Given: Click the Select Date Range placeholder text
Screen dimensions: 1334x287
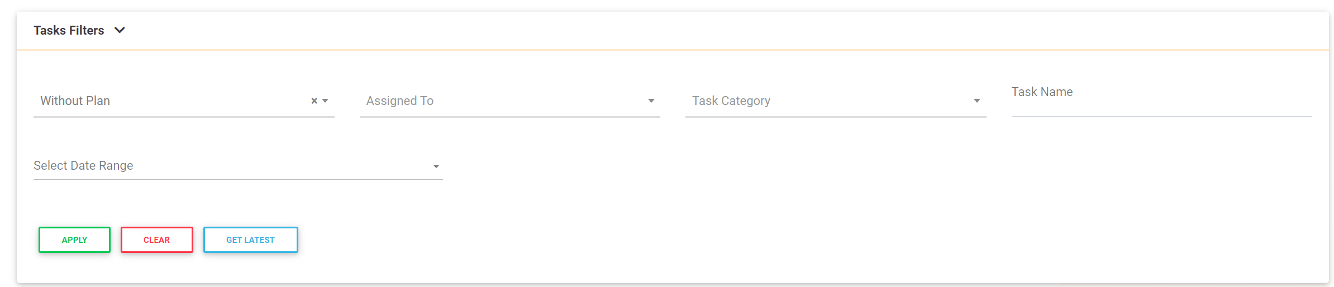Looking at the screenshot, I should tap(83, 166).
